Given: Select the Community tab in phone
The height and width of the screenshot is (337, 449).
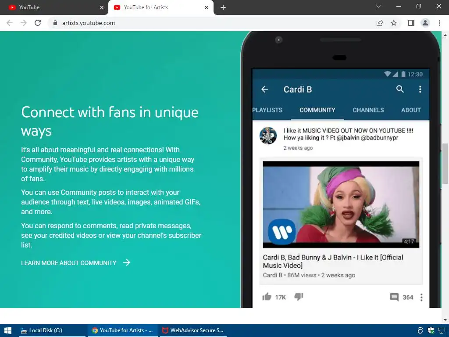Looking at the screenshot, I should click(x=317, y=110).
